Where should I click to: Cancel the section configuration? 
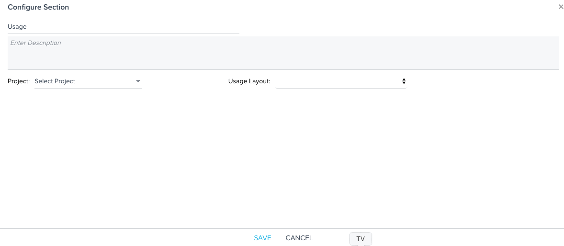(299, 238)
